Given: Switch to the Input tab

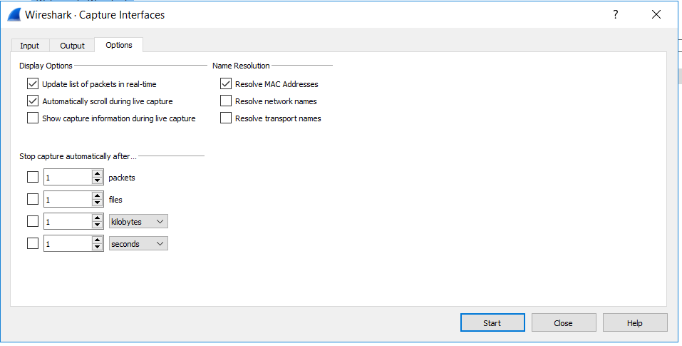Looking at the screenshot, I should [30, 46].
